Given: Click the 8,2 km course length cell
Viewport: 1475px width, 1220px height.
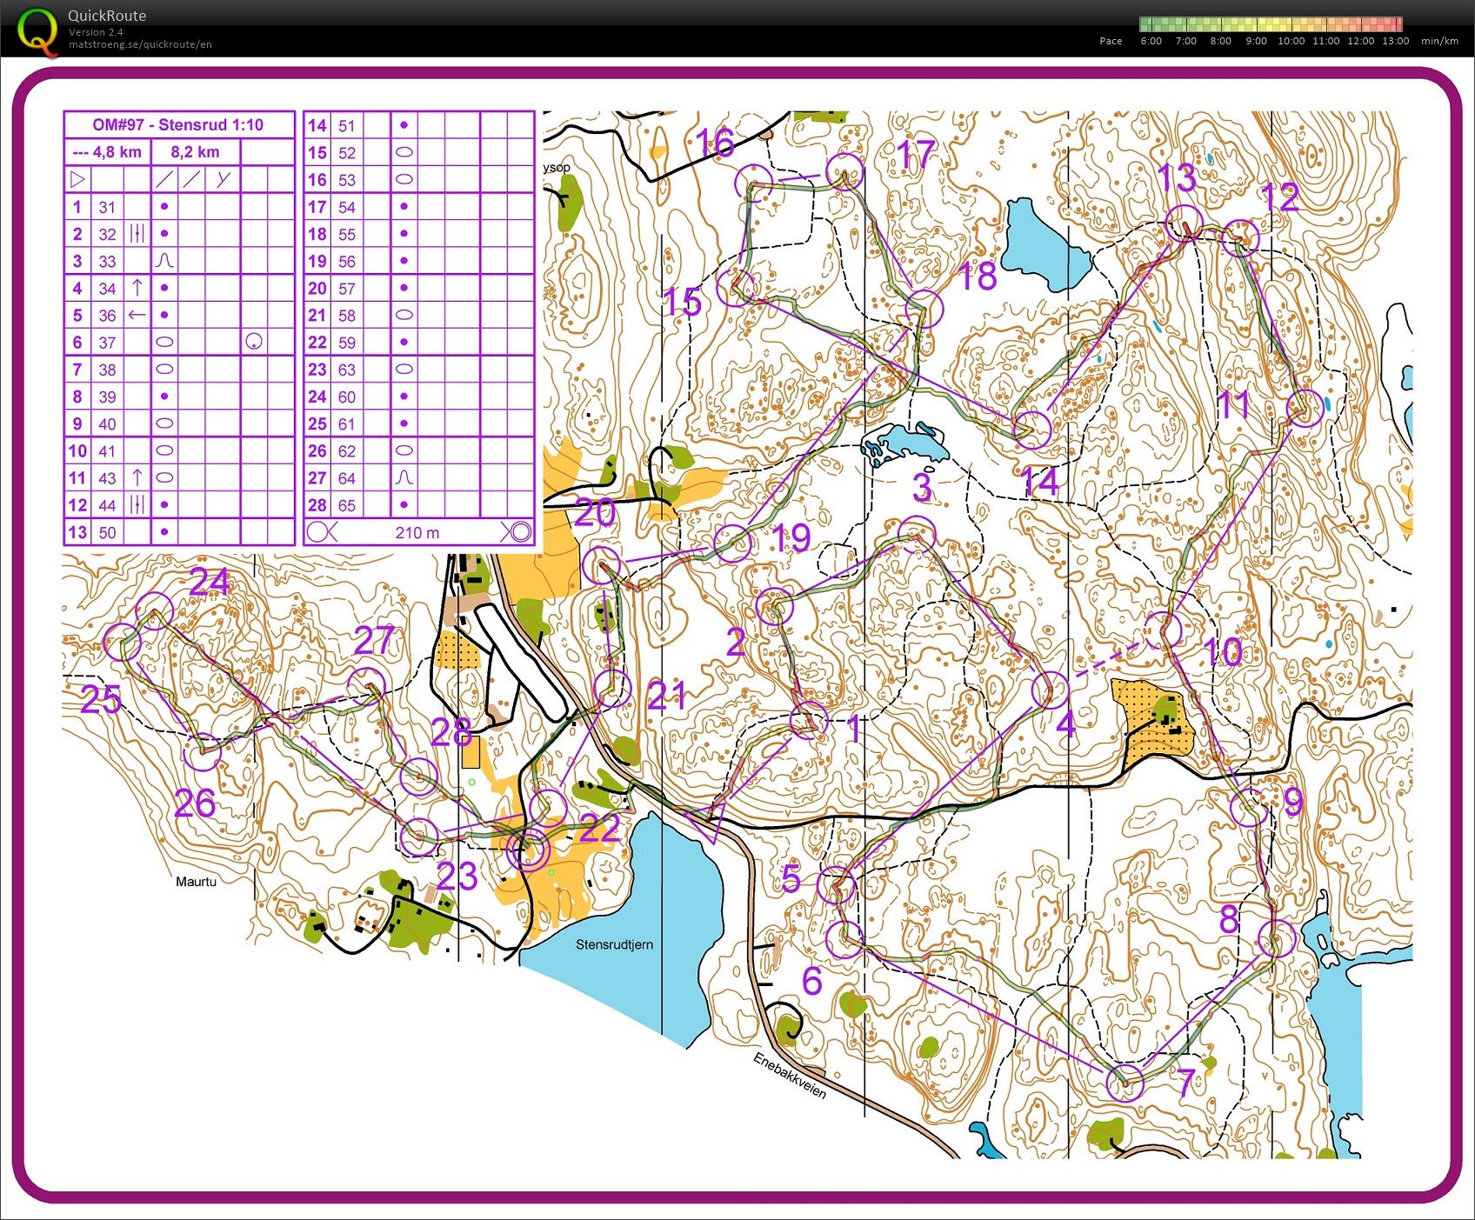Looking at the screenshot, I should 195,152.
